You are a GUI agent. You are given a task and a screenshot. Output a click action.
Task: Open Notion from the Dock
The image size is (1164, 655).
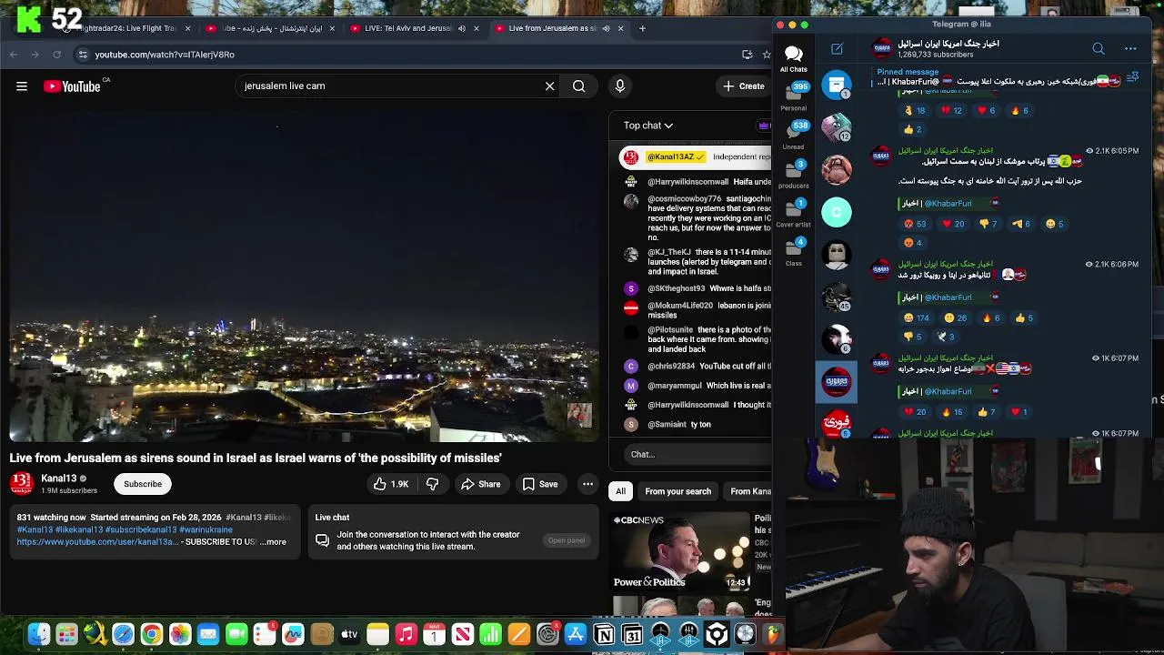tap(604, 634)
